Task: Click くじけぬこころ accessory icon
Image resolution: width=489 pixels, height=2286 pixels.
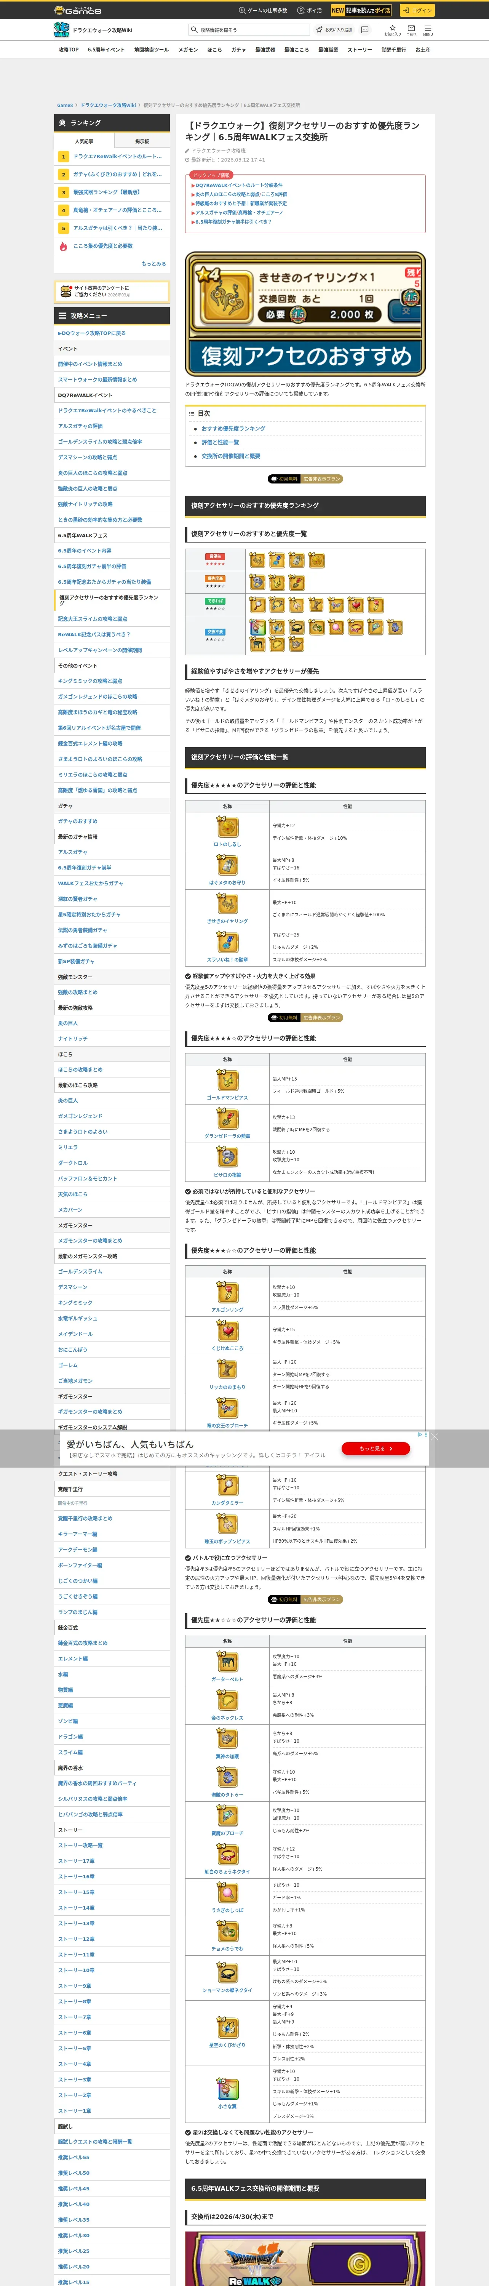Action: point(227,1331)
